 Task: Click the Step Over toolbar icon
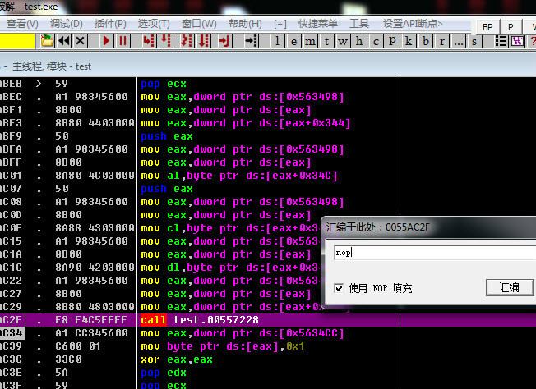(x=167, y=41)
